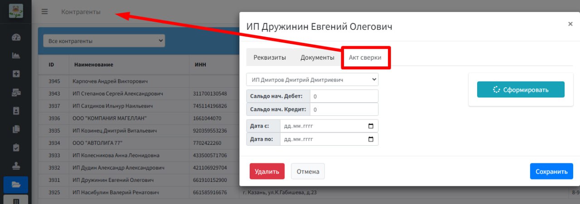Open the contact card icon in sidebar

16,111
